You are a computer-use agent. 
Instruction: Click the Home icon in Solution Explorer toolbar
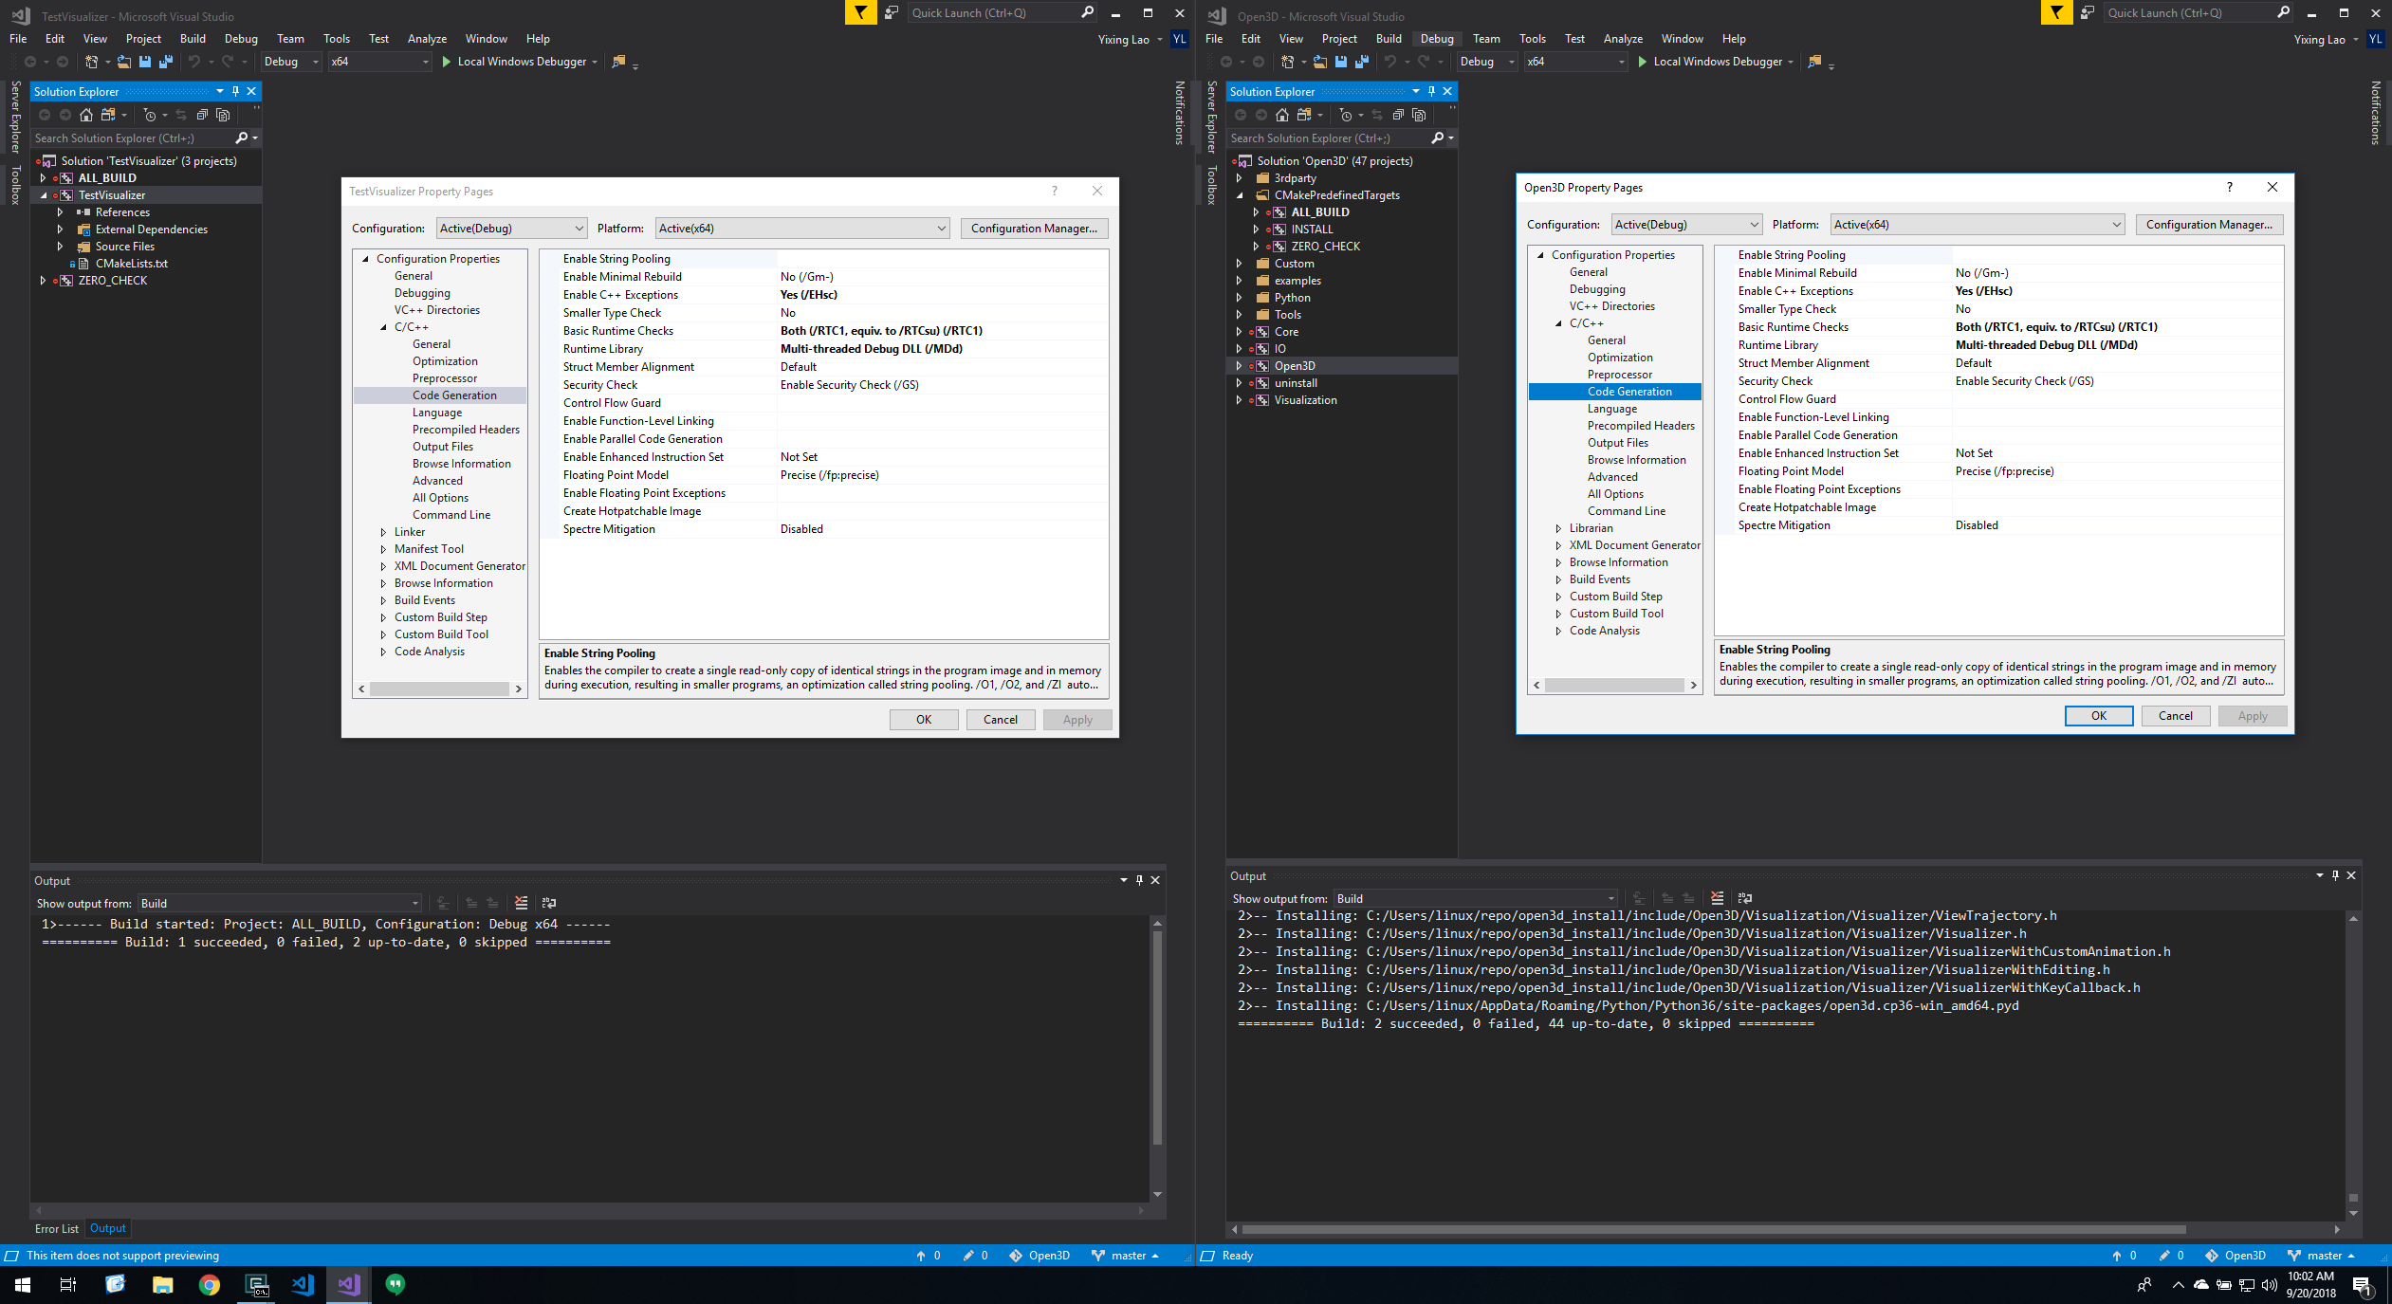[86, 116]
